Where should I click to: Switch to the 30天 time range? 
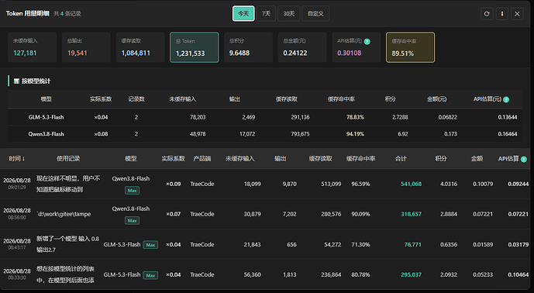[289, 14]
